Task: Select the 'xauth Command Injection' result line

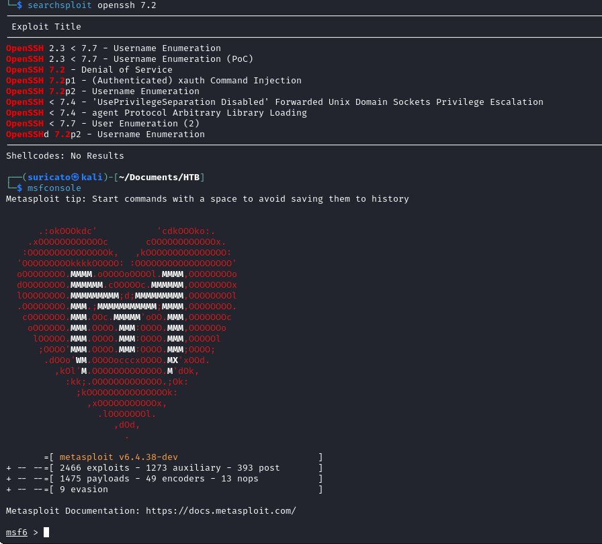Action: click(154, 81)
